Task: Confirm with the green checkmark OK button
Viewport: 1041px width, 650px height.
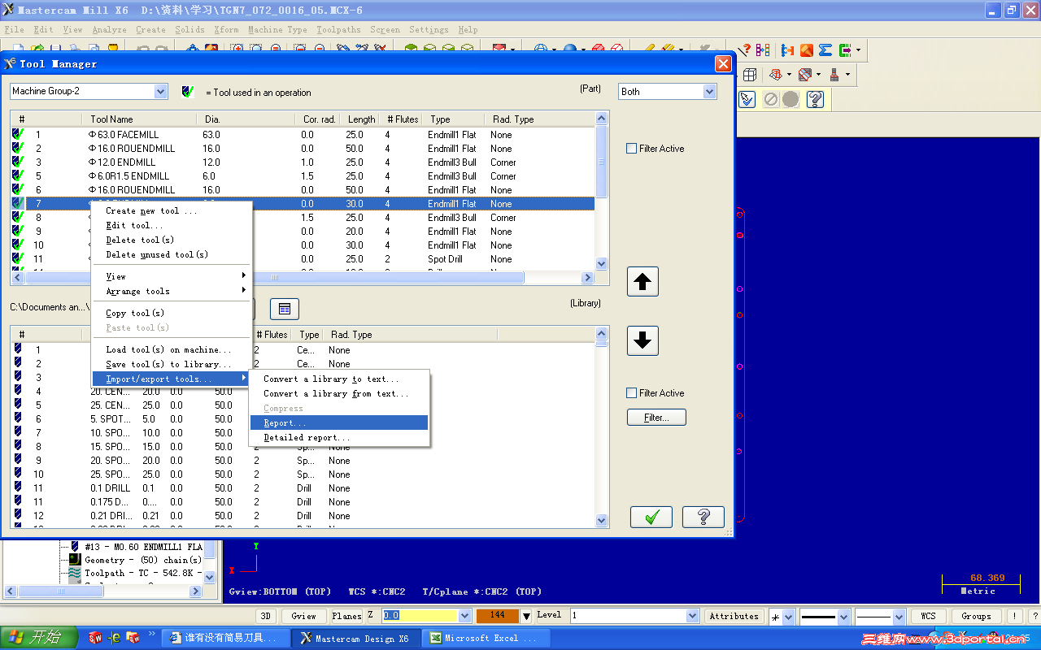Action: 651,516
